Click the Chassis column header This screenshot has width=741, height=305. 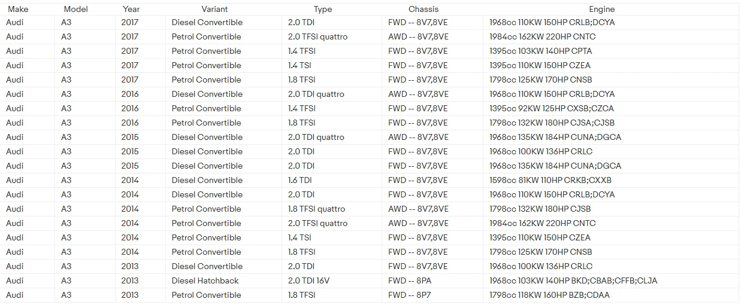(424, 9)
